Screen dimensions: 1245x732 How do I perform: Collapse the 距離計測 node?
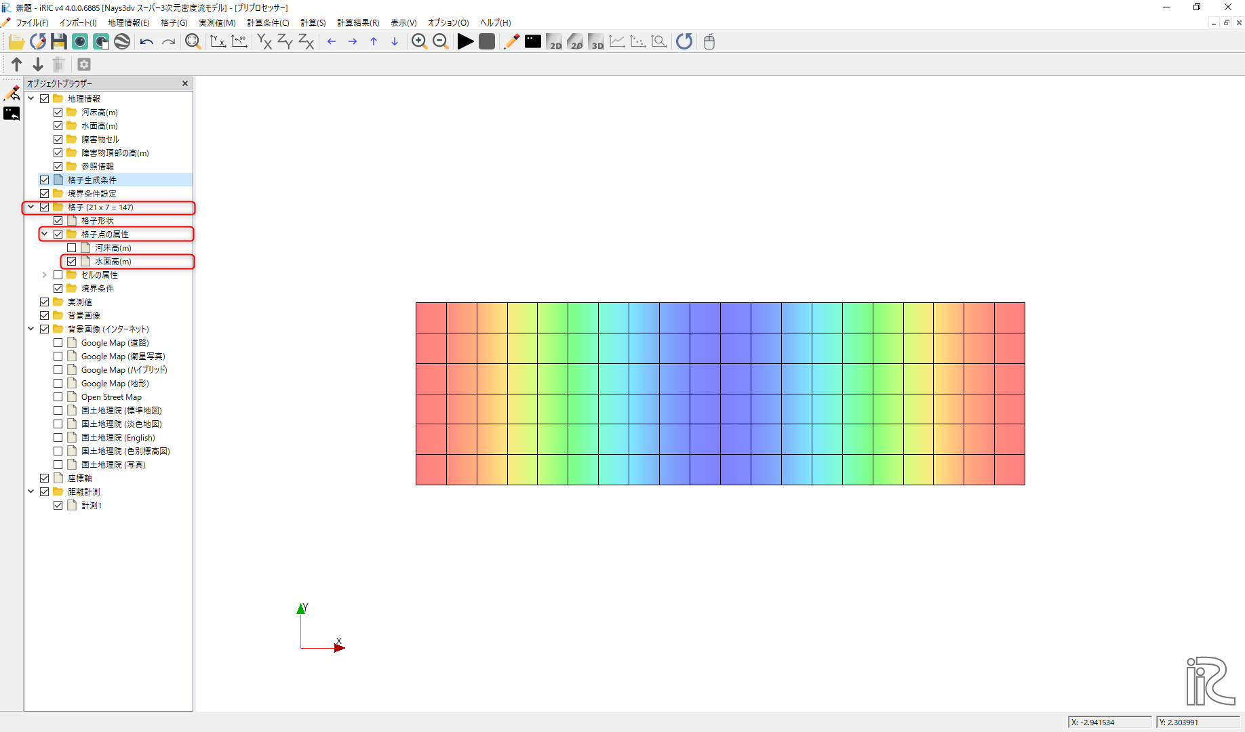coord(31,491)
